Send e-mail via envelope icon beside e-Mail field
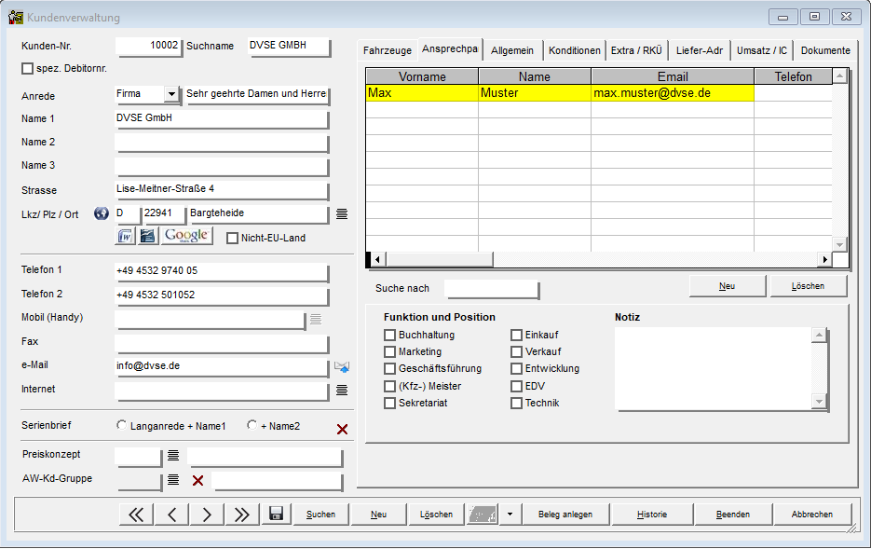 point(342,366)
